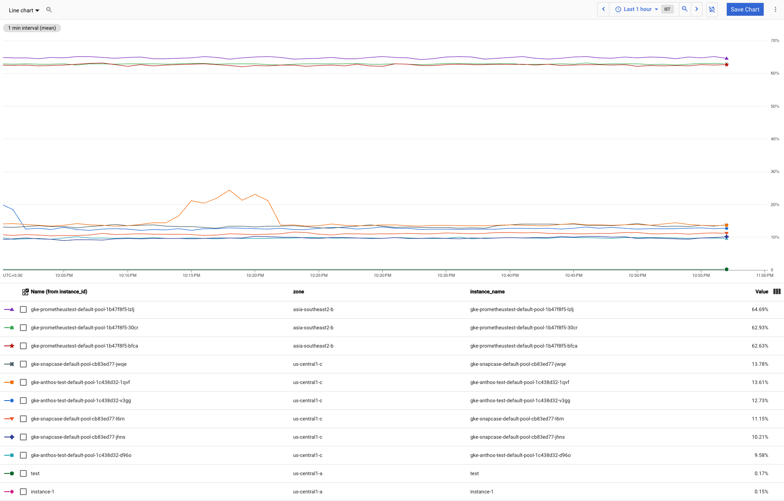Screen dimensions: 784x501
Task: Check the checkbox for gke-snapcase-default-pool-cb83ed77-jwqe
Action: coord(23,364)
